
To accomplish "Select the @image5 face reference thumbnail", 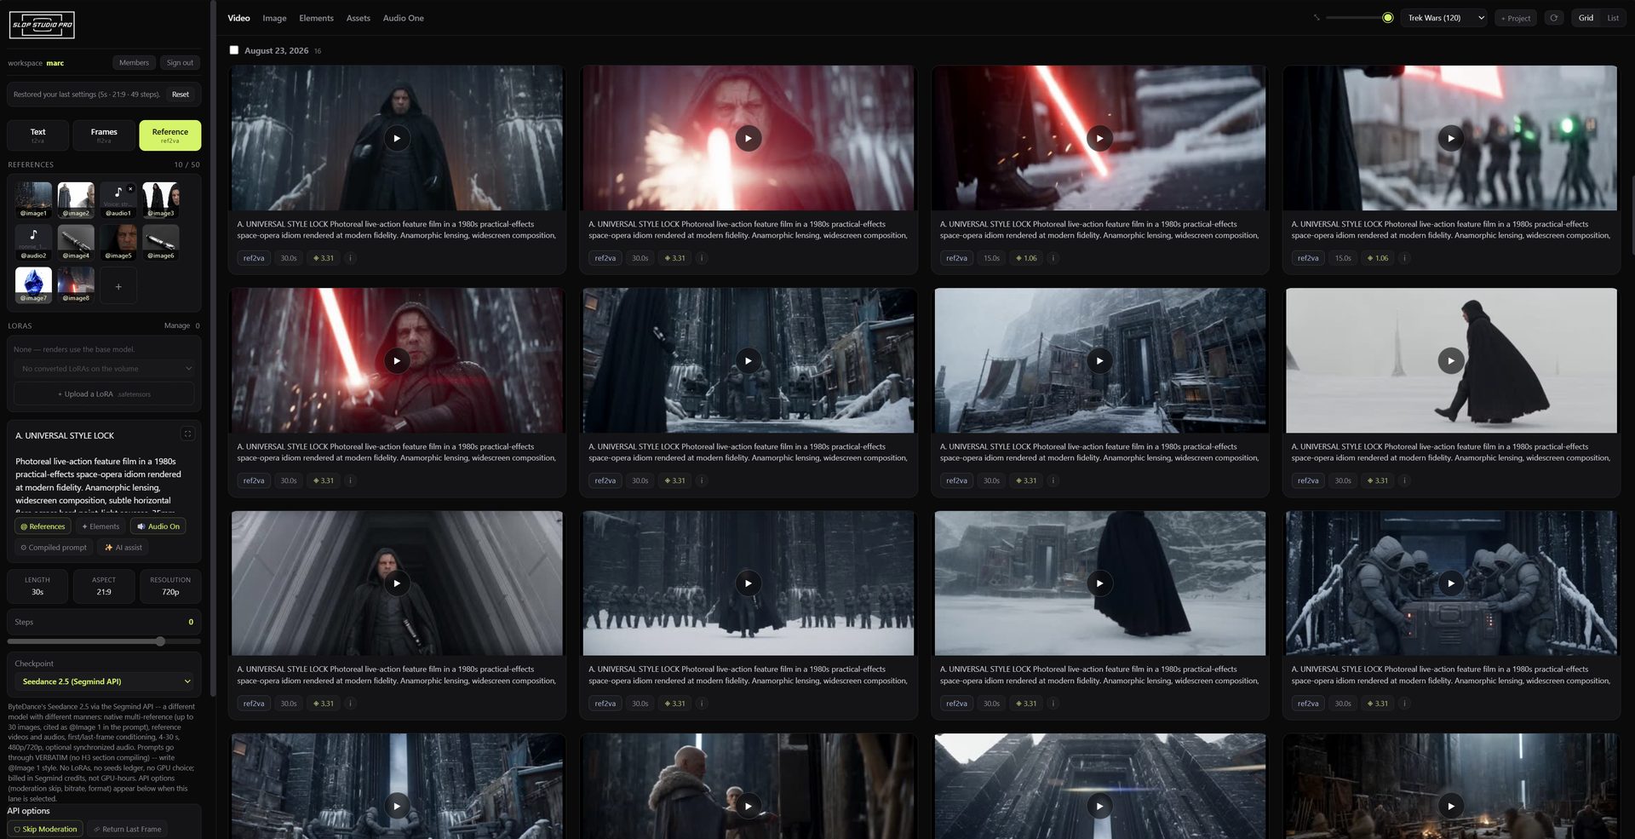I will [118, 243].
